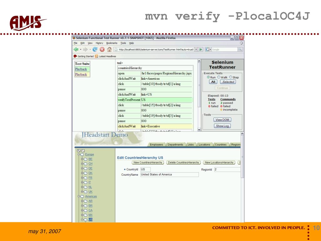
Task: Click the CA folder icon
Action: (86, 210)
